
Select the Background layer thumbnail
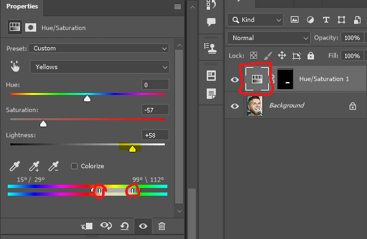click(255, 105)
